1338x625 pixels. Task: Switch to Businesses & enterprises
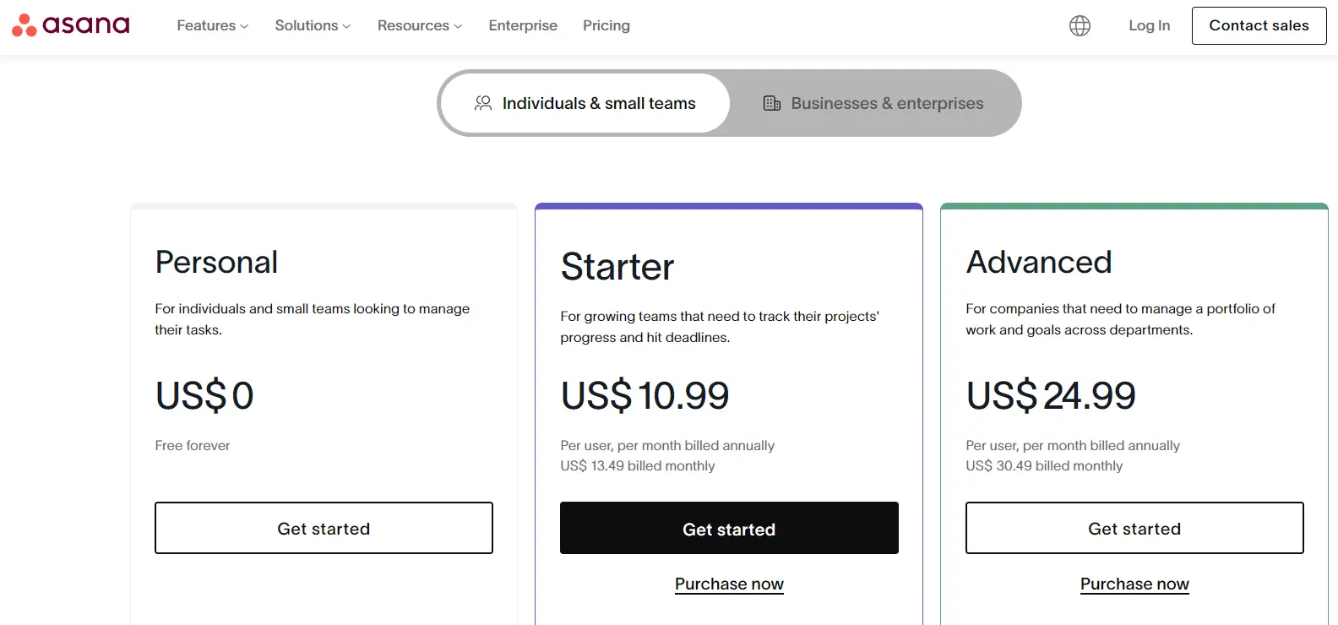coord(873,103)
